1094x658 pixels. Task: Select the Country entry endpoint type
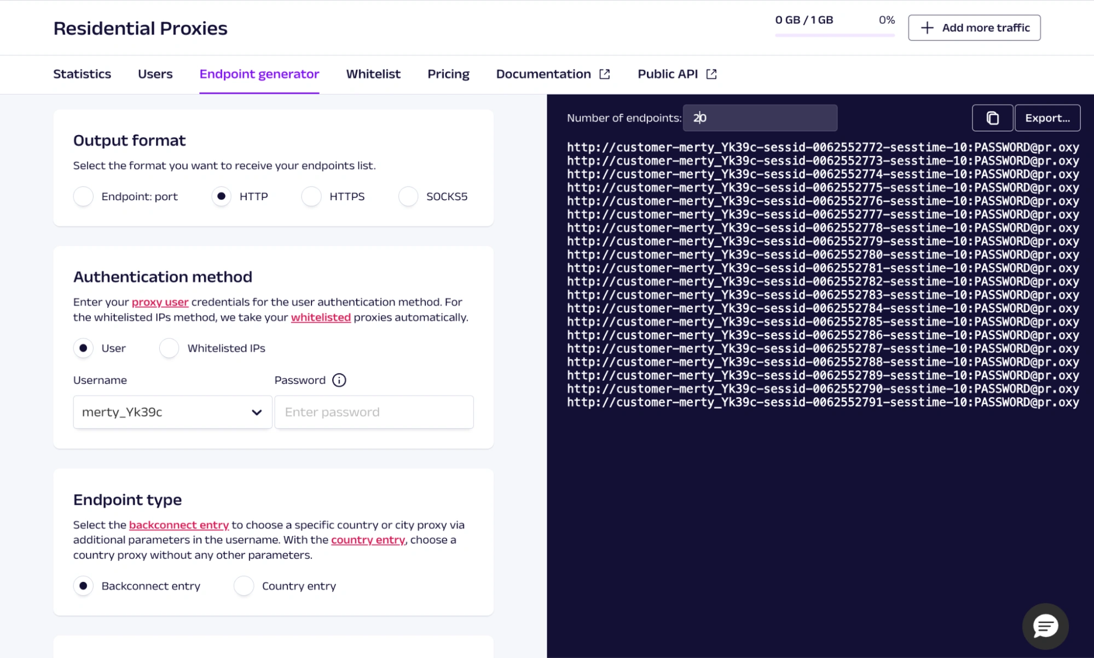click(244, 586)
